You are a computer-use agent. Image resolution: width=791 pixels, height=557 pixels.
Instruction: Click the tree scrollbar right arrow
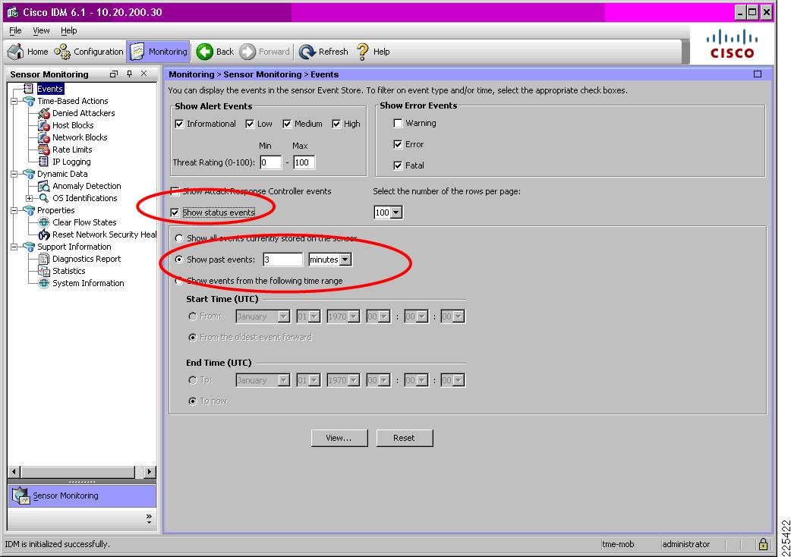(x=150, y=472)
